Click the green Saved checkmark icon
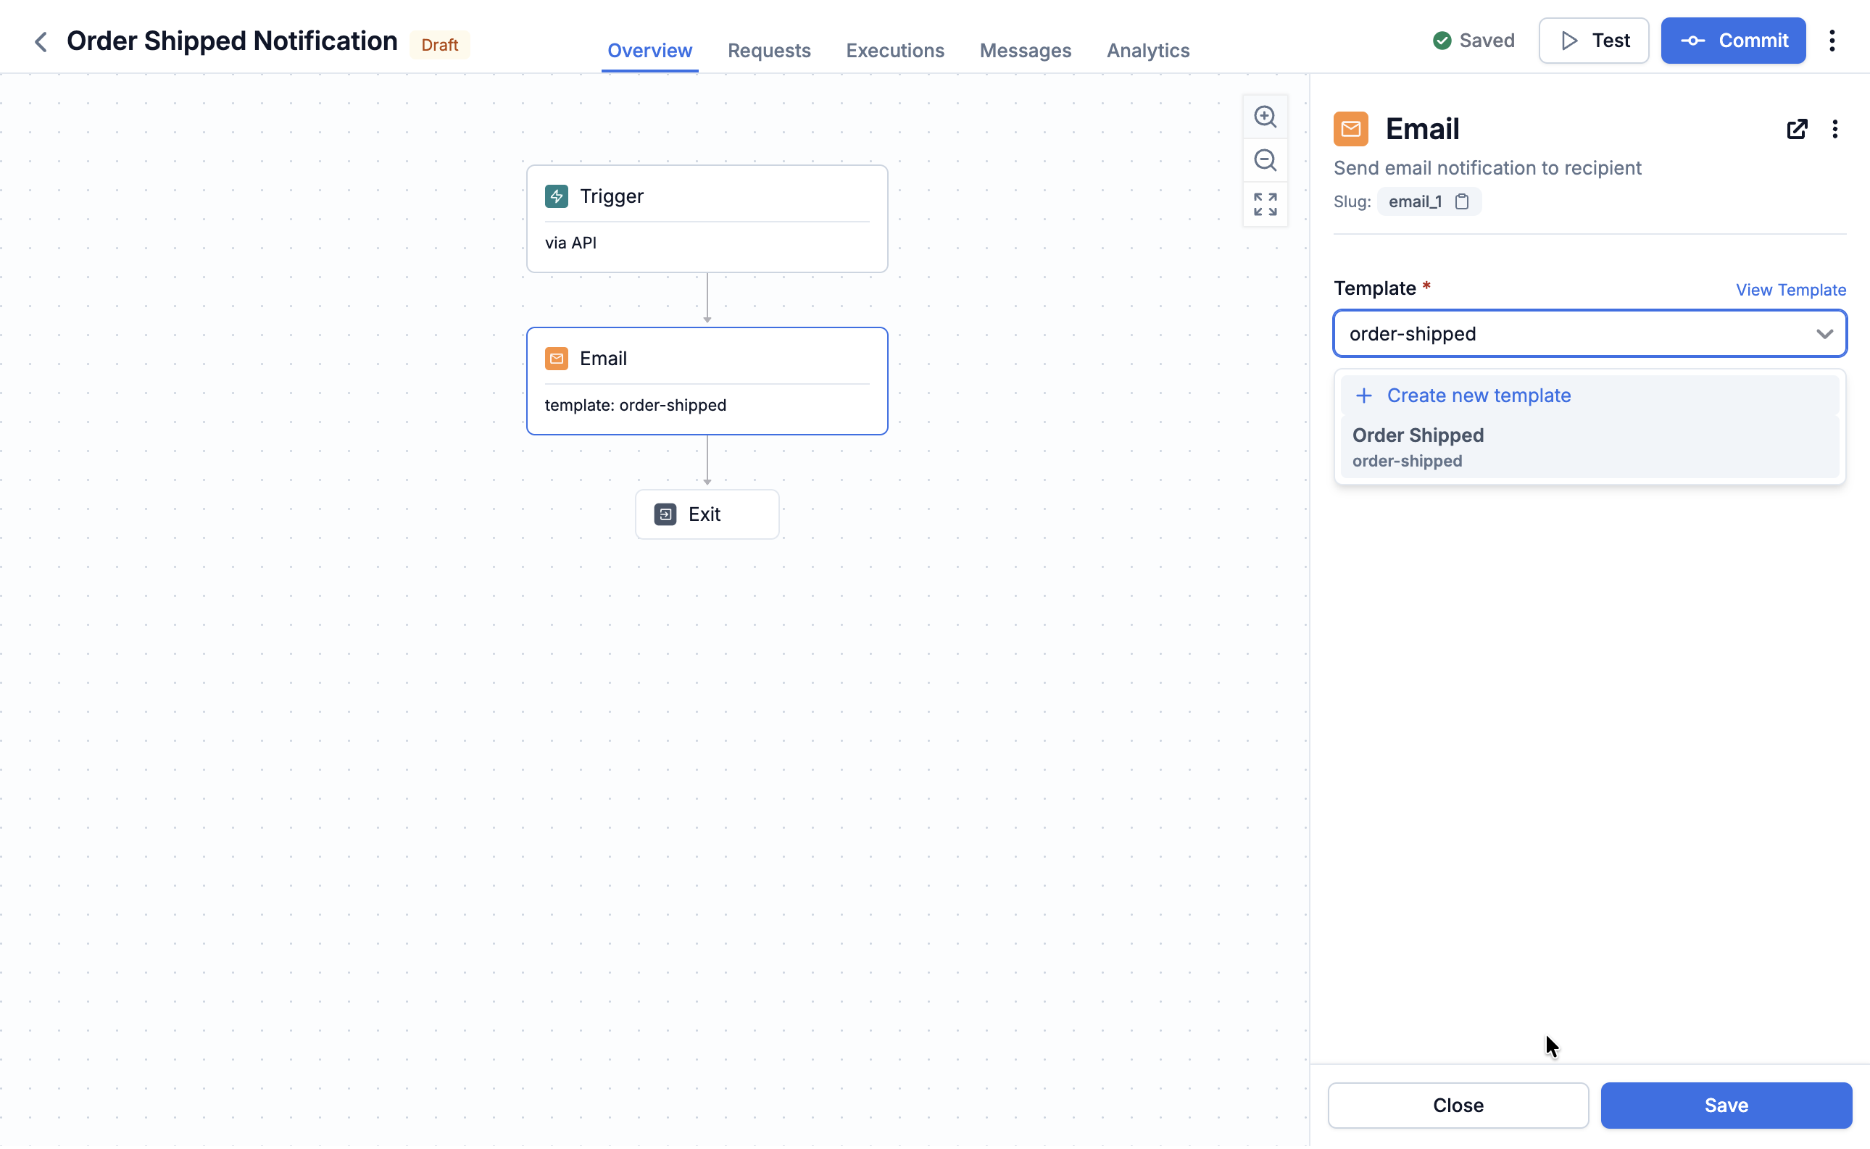Screen dimensions: 1870x1149 coord(1442,41)
